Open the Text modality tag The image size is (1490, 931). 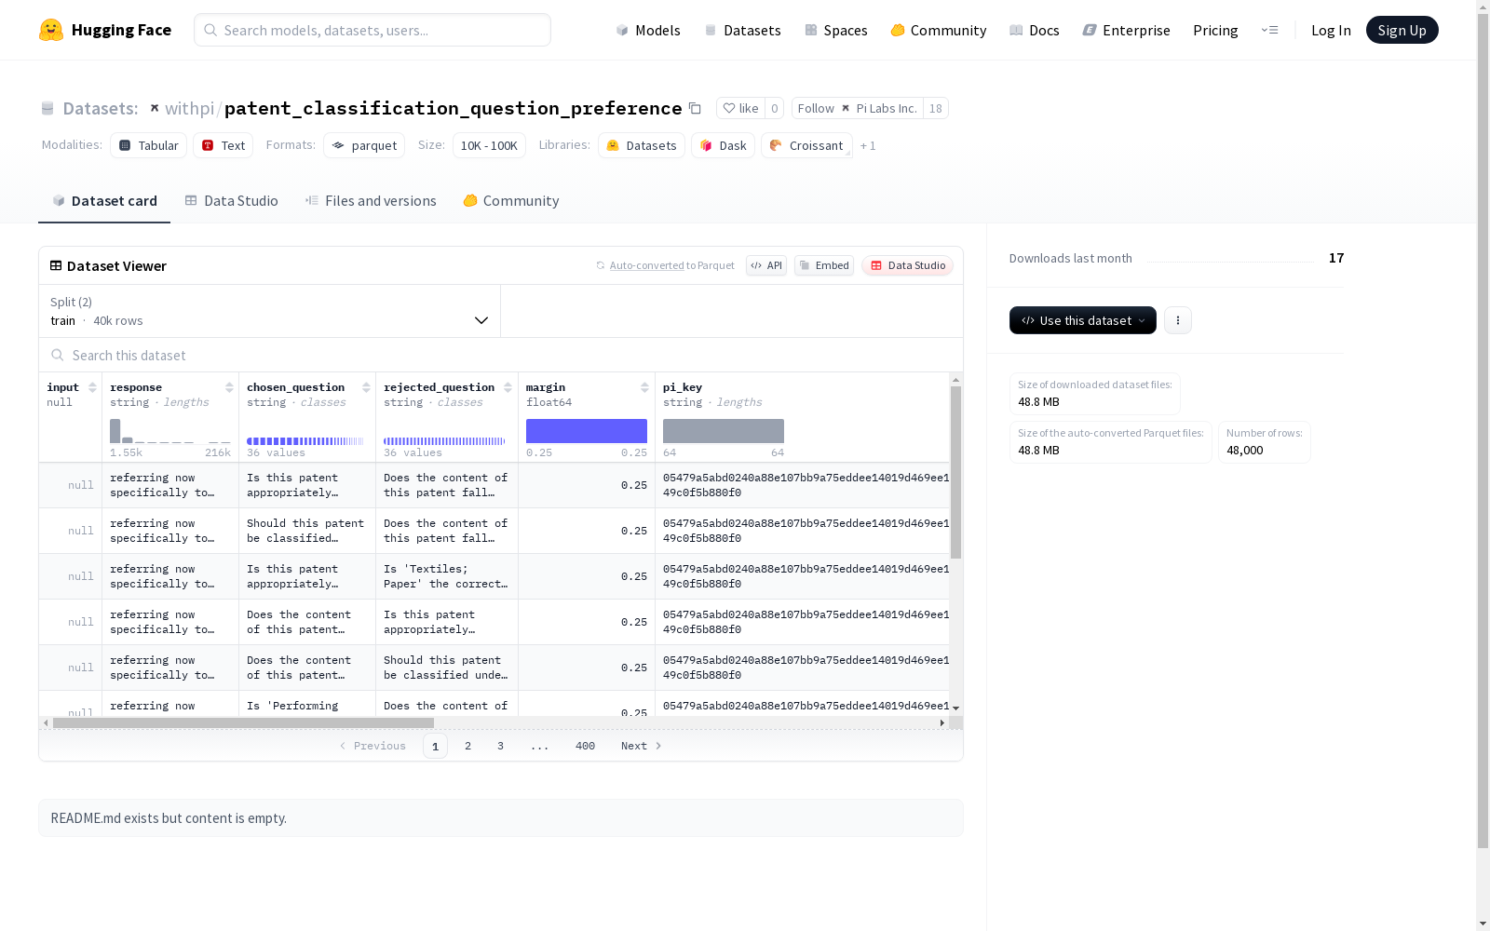[223, 145]
